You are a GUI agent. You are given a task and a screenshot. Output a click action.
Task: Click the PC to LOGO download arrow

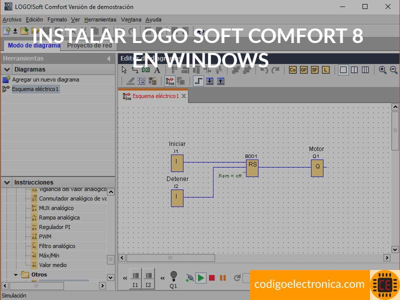tap(209, 81)
